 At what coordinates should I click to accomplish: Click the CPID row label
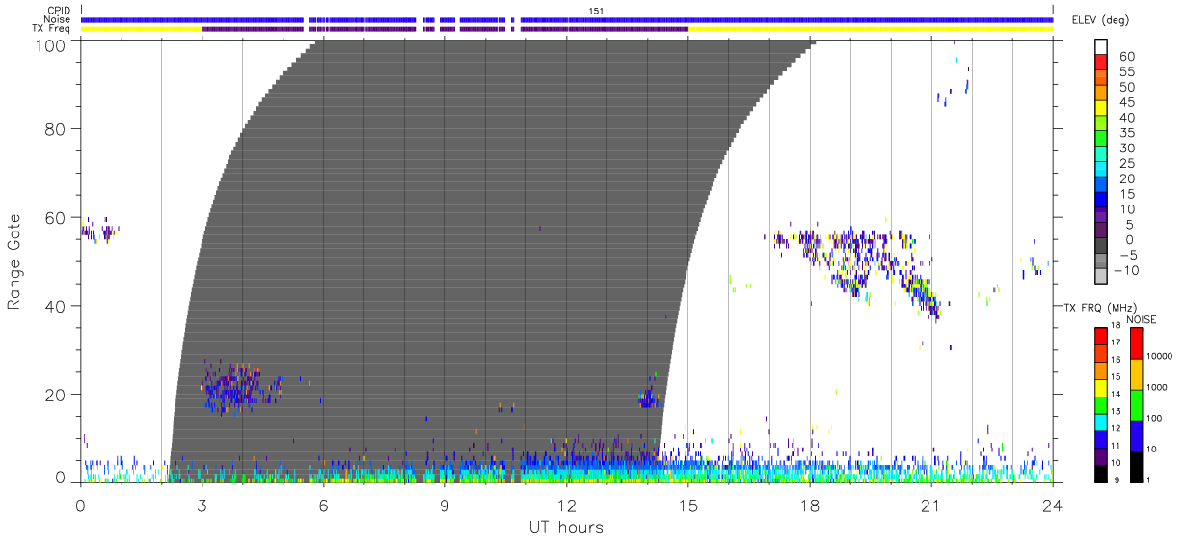tap(58, 11)
